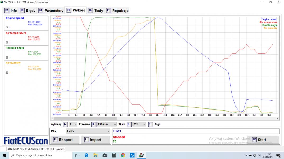Open the Plik 4.csv file dropdown

88,131
